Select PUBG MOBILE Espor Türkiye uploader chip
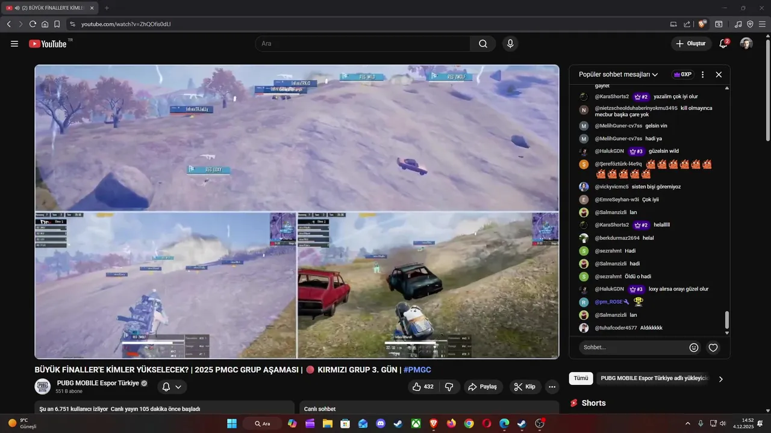771x433 pixels. [x=655, y=378]
